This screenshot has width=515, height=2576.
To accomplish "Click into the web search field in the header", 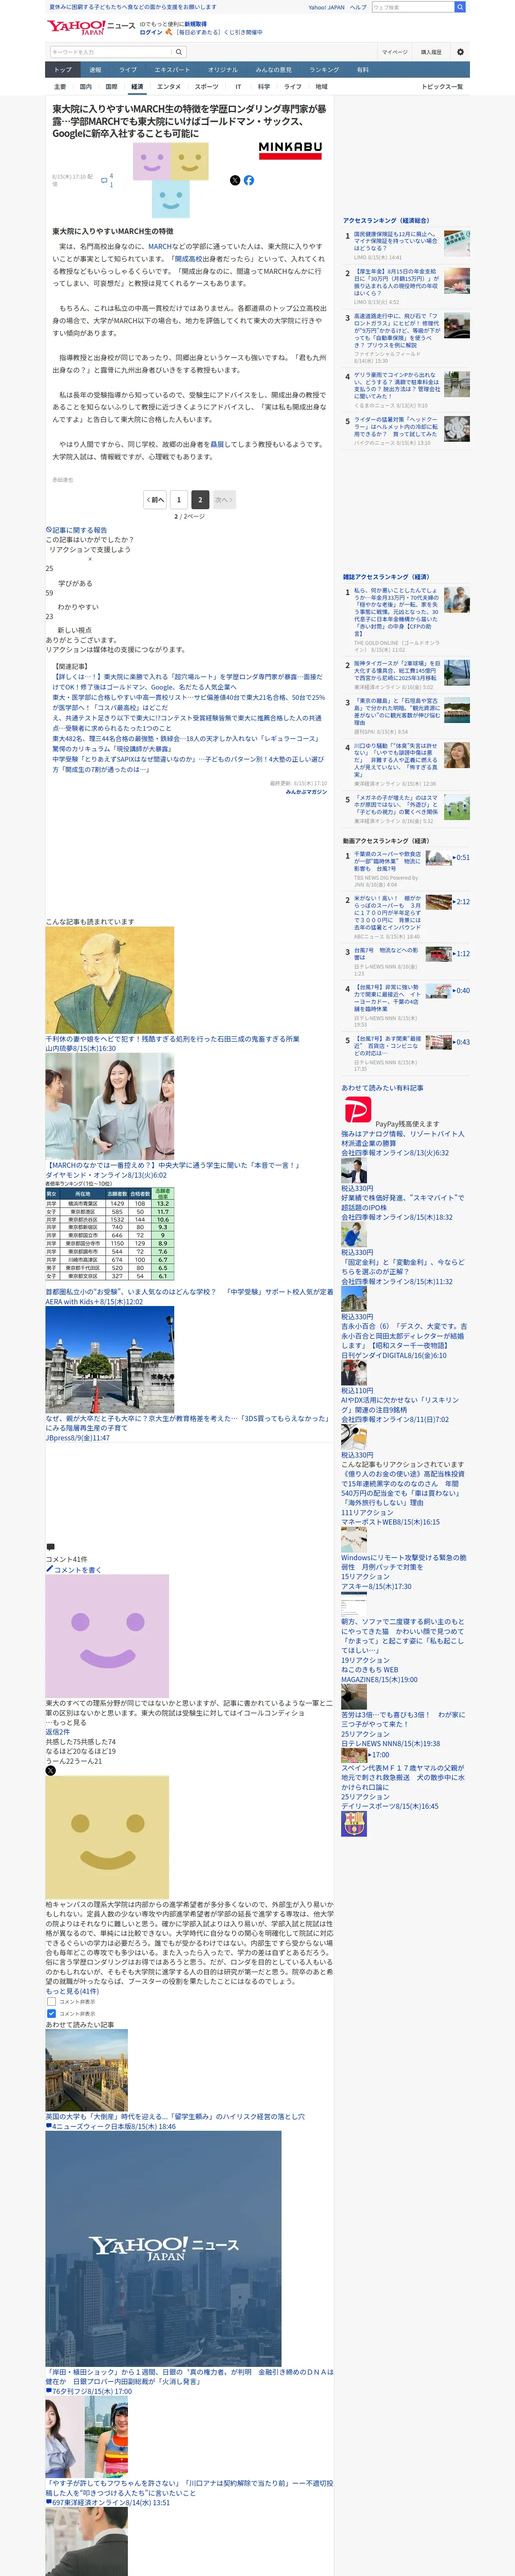I will point(413,7).
